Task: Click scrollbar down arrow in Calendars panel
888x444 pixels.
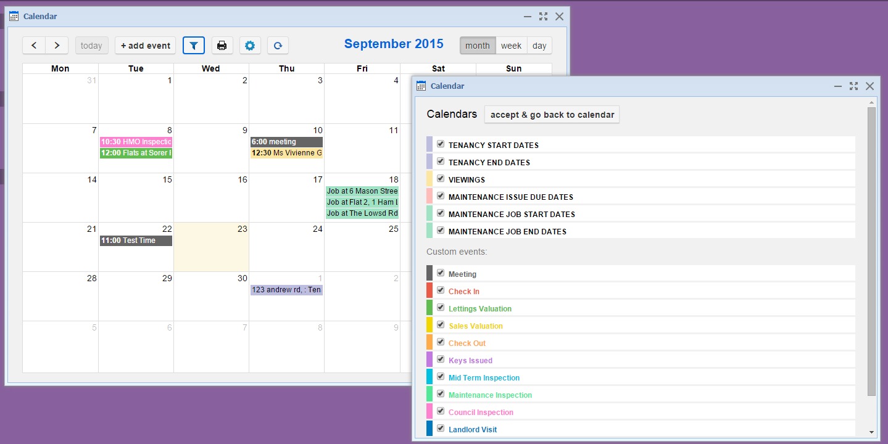Action: (x=871, y=432)
